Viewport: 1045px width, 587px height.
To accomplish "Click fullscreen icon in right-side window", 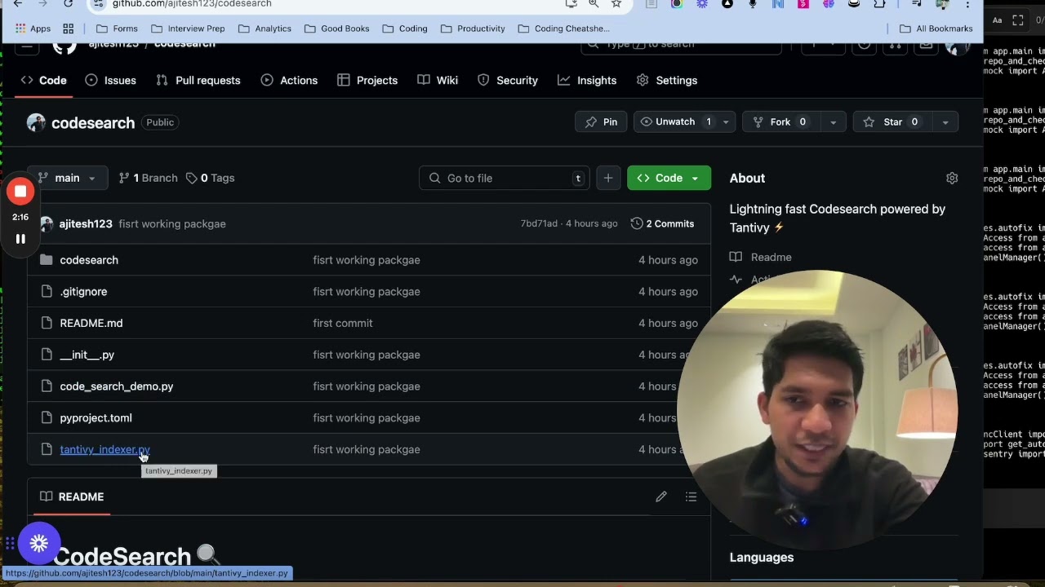I will (1018, 20).
